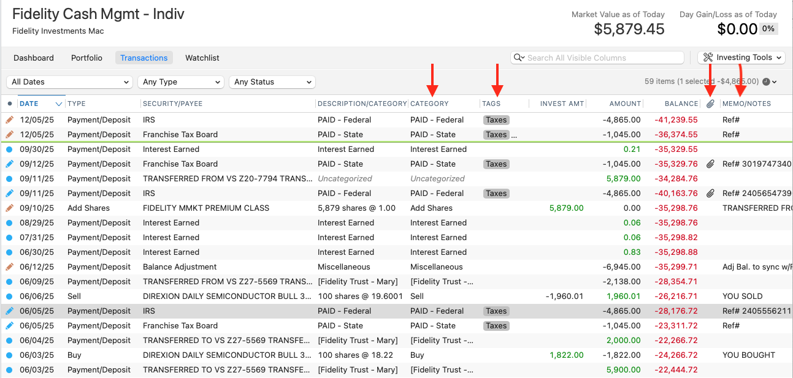The image size is (793, 378).
Task: Click the Balance Adjustment payee cell
Action: tap(180, 267)
